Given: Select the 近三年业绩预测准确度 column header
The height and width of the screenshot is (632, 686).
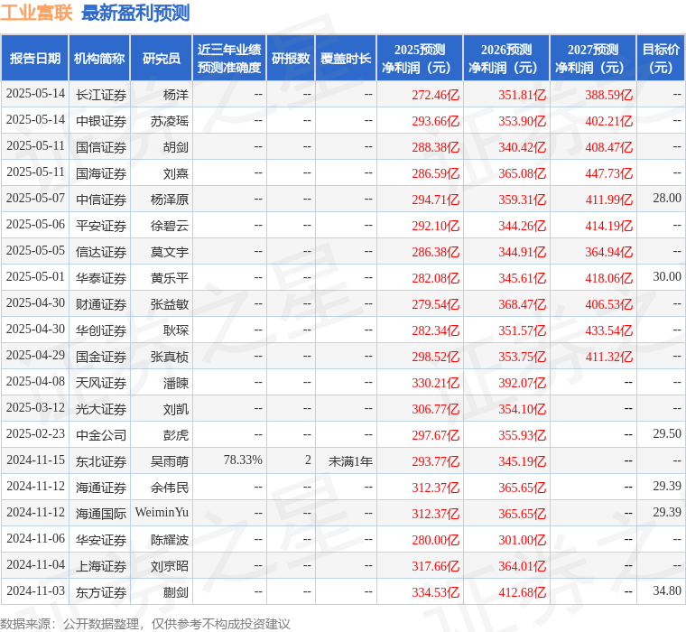Looking at the screenshot, I should (229, 59).
